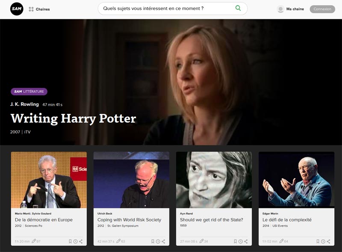Click the Mario Monti author link
The width and height of the screenshot is (342, 252).
[23, 213]
